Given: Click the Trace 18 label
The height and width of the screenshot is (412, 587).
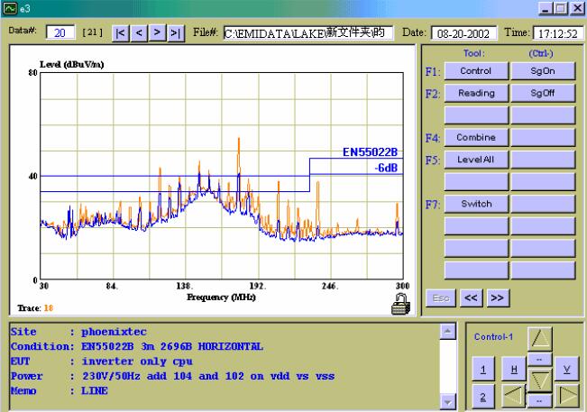Looking at the screenshot, I should coord(35,308).
